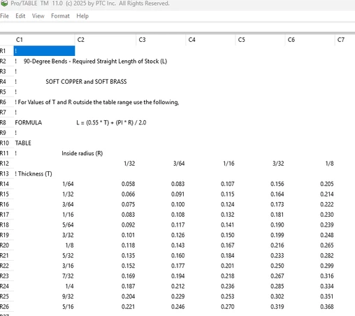Click value 0.239 in row R18
355x316 pixels.
tap(327, 225)
